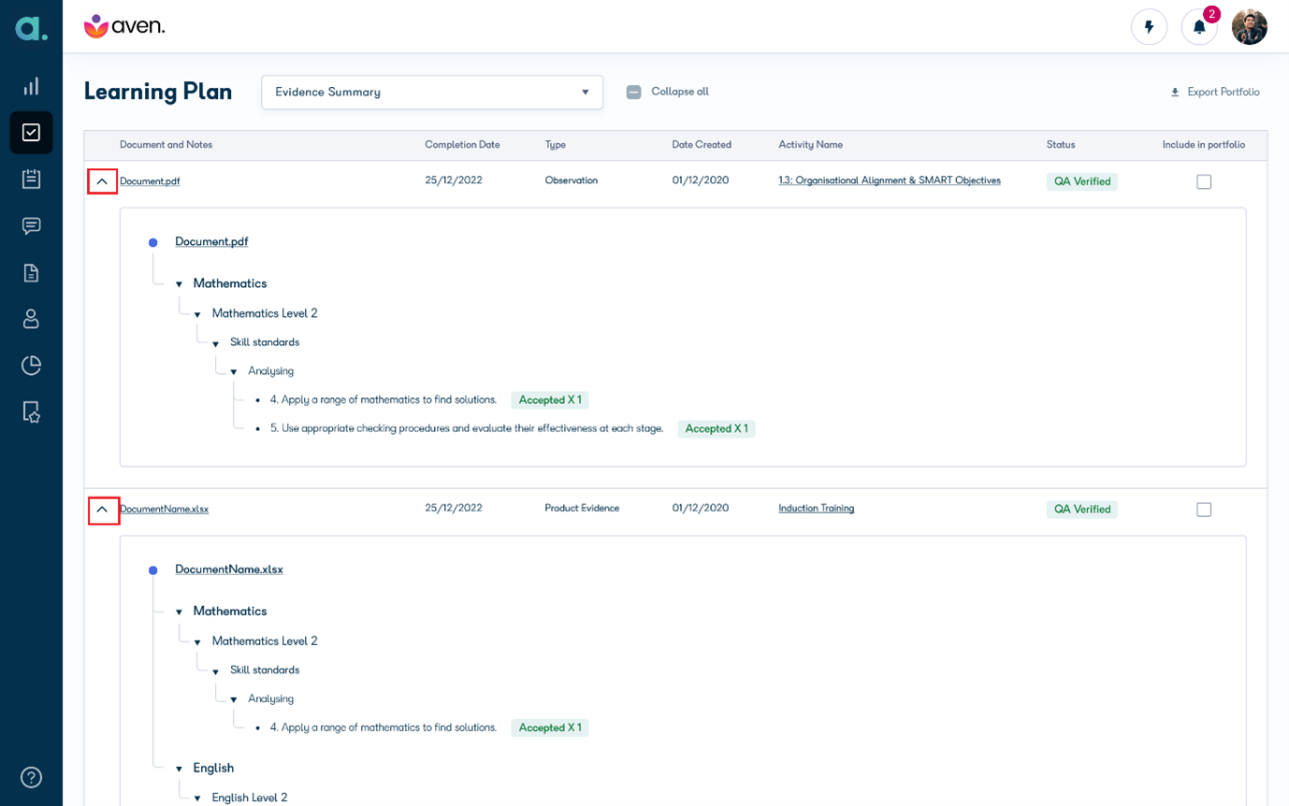This screenshot has height=806, width=1289.
Task: Click Accepted X 1 badge beside criterion 5
Action: 717,428
